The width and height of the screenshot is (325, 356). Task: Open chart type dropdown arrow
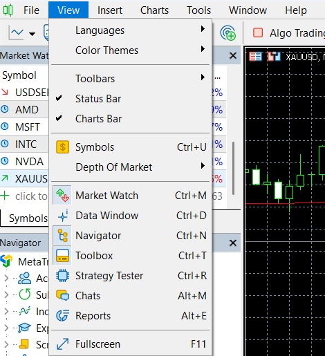coord(32,34)
